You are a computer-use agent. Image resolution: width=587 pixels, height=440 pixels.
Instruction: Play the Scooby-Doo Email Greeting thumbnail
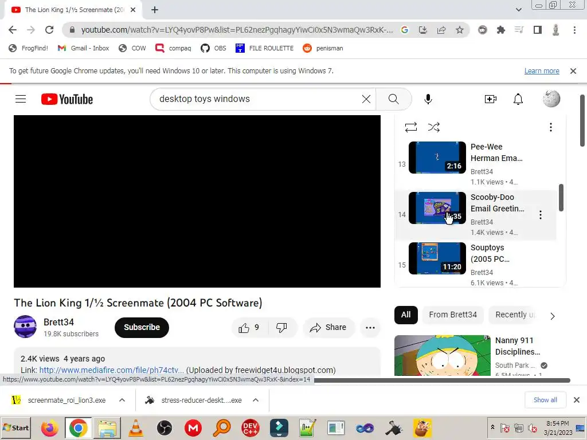(437, 208)
